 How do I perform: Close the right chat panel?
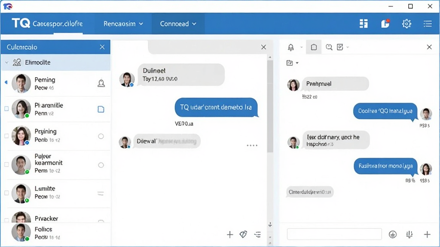tap(429, 47)
